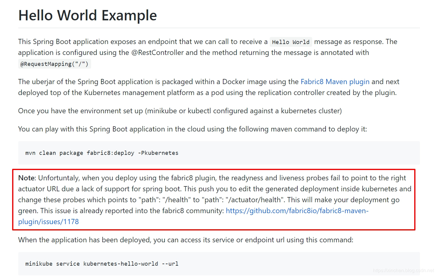Screen dimensions: 437x276
Task: Click fabric8:deploy in the maven command
Action: 110,153
